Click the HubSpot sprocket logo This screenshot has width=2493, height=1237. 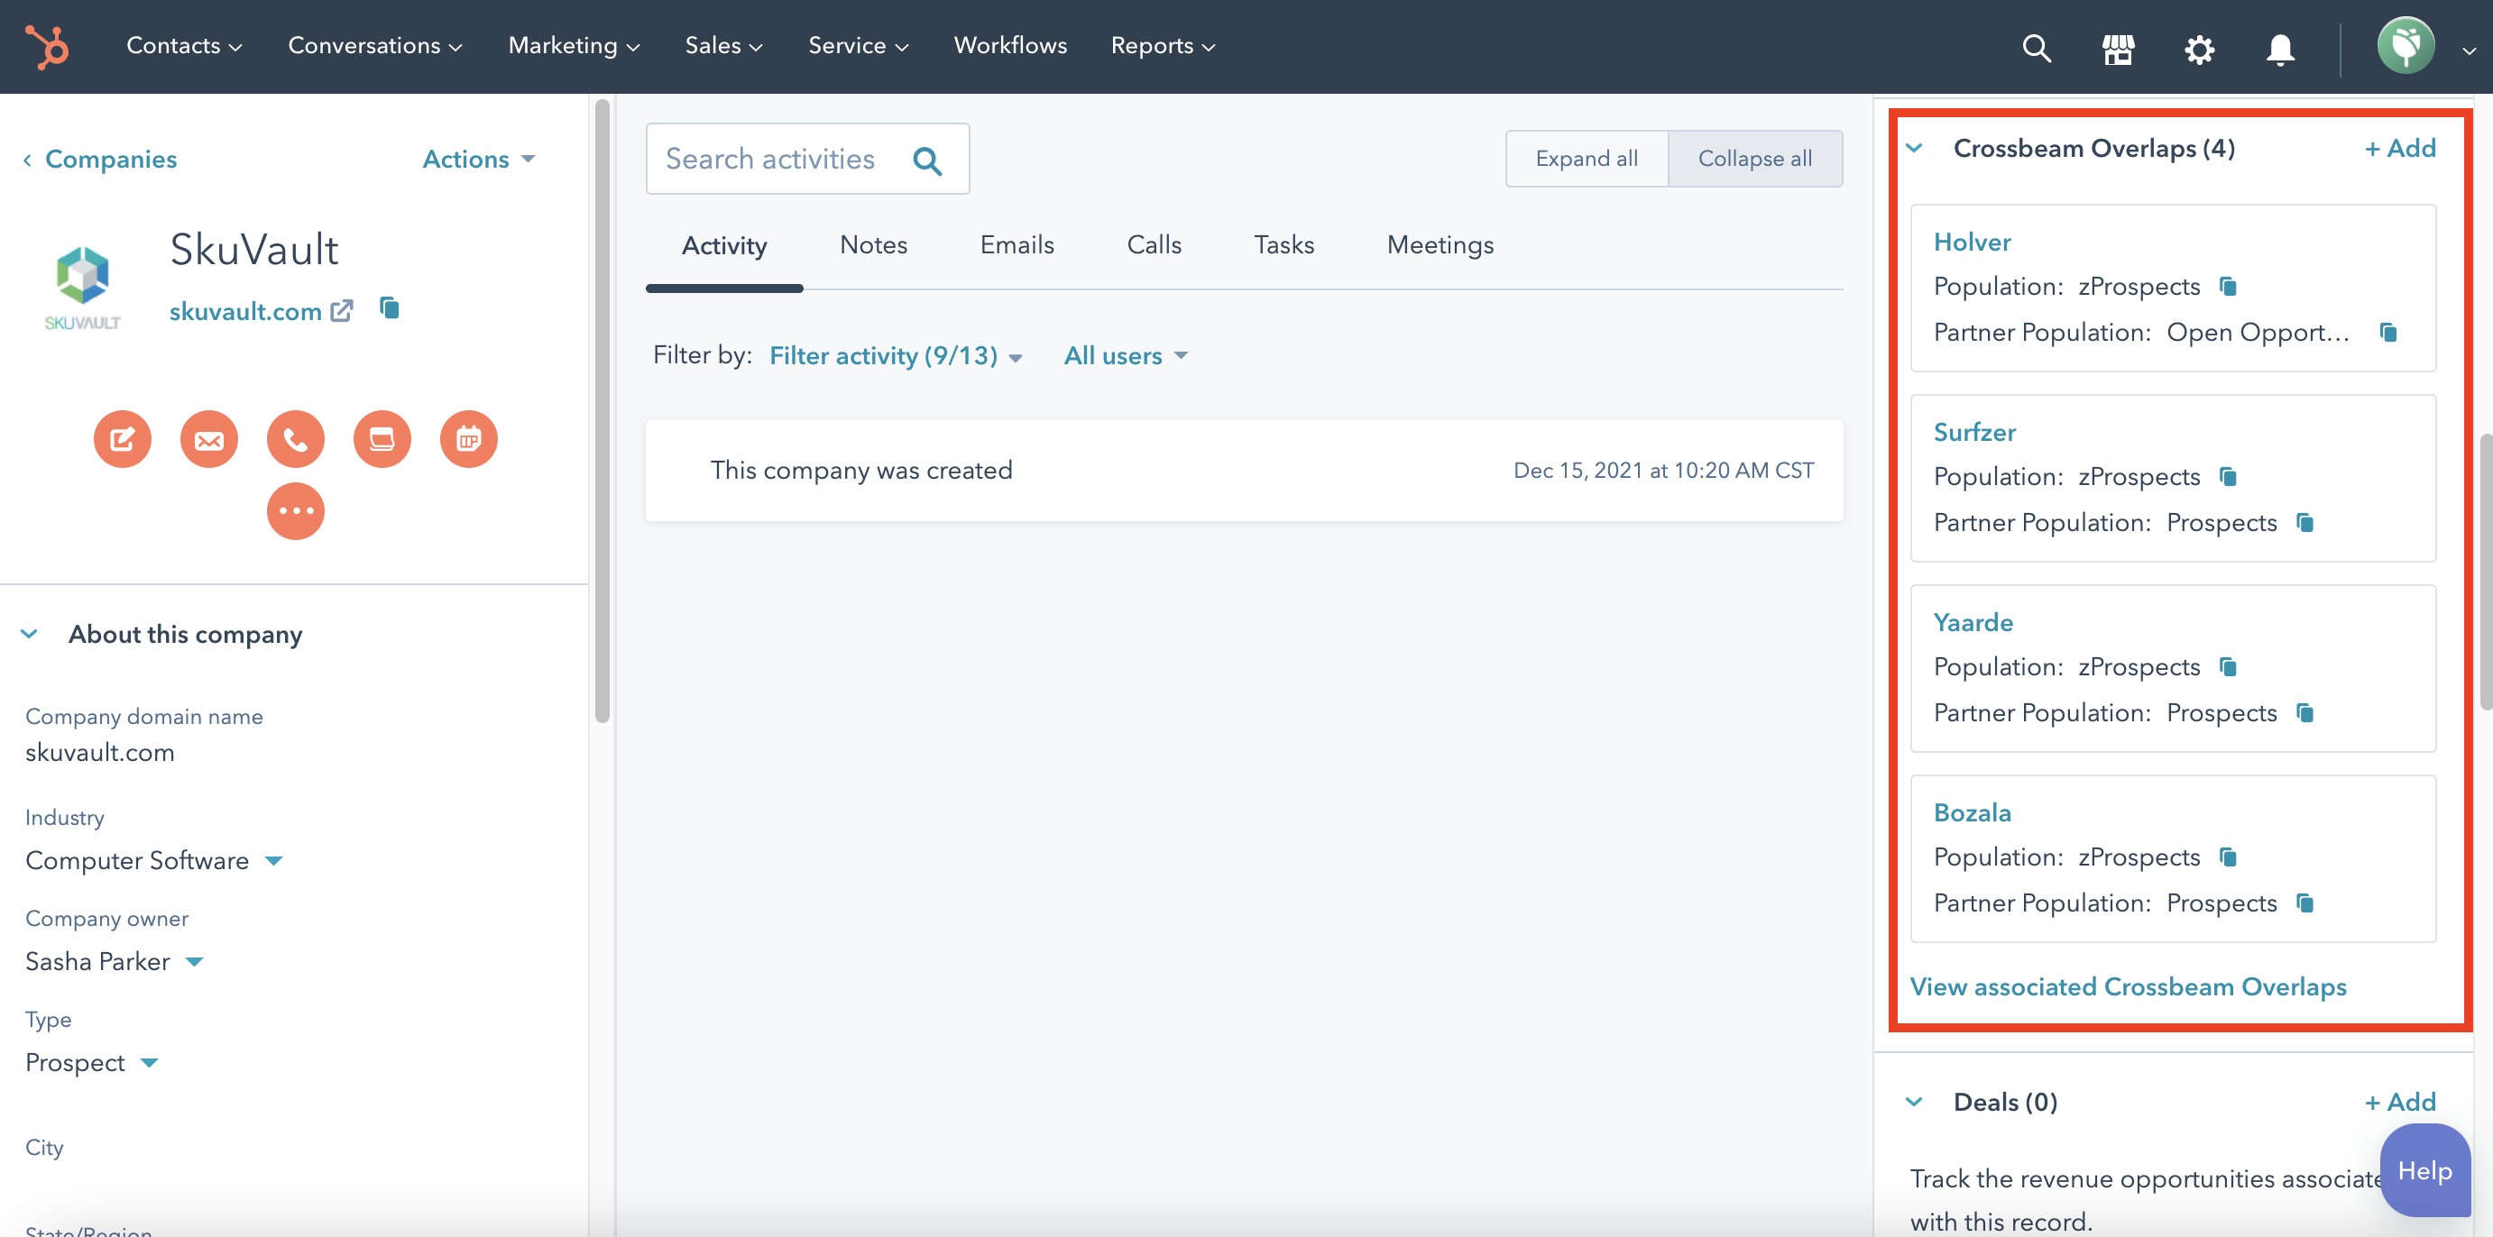point(47,46)
